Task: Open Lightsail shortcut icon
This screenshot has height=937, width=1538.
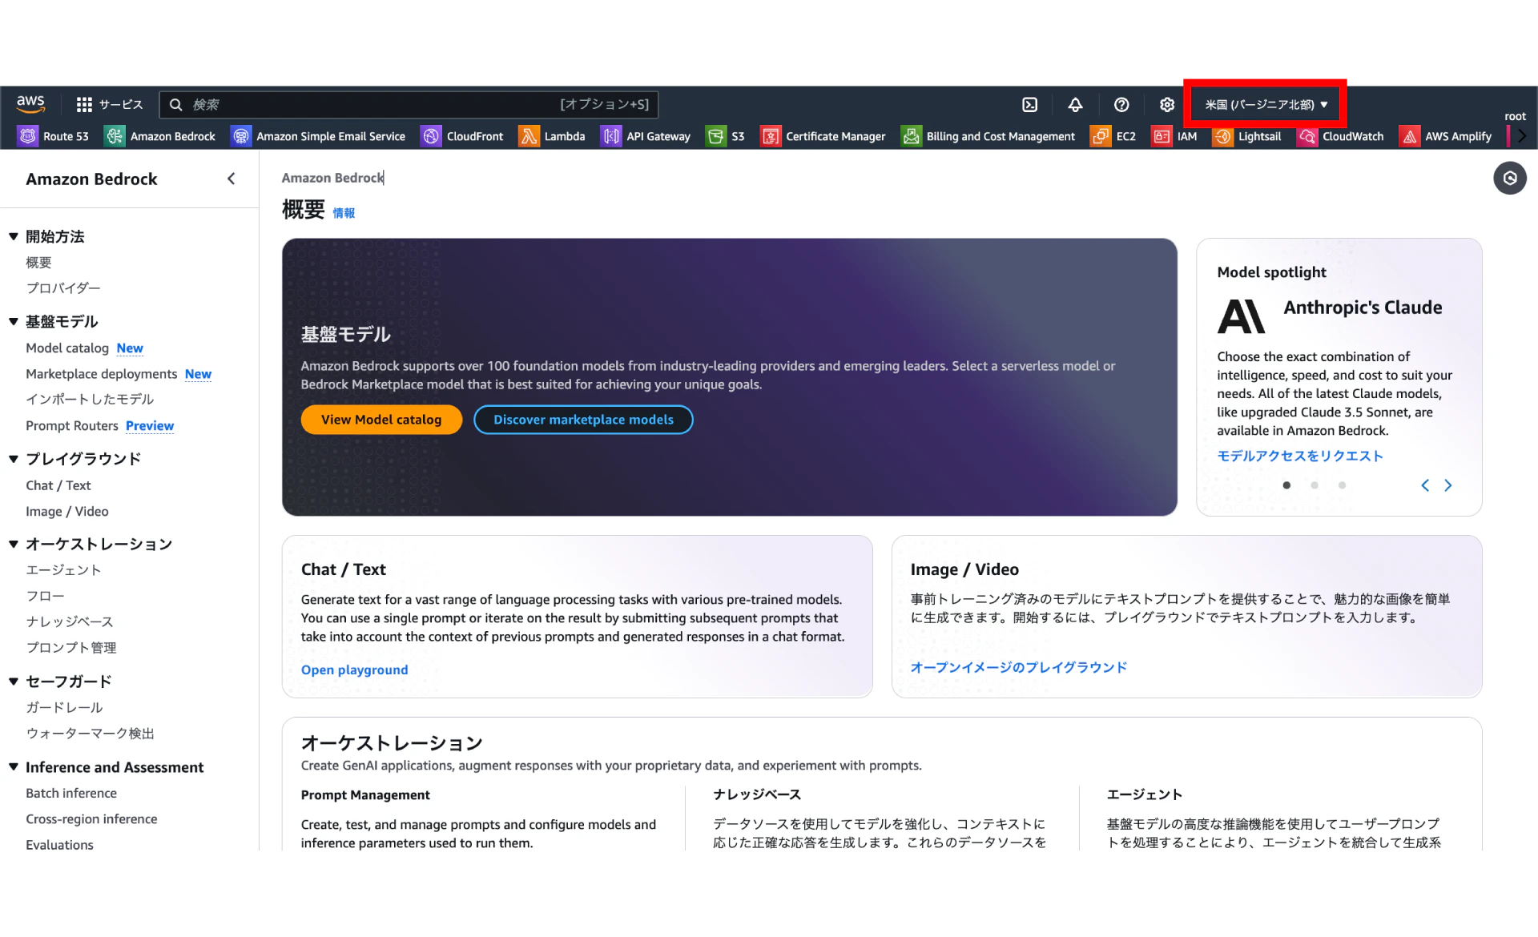Action: click(x=1222, y=136)
